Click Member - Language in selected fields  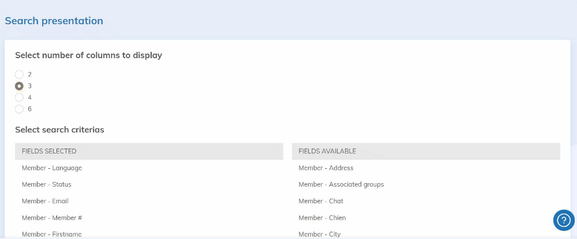coord(52,168)
